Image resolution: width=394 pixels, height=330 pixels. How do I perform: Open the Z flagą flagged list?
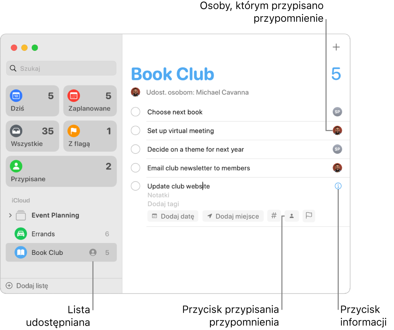[90, 136]
